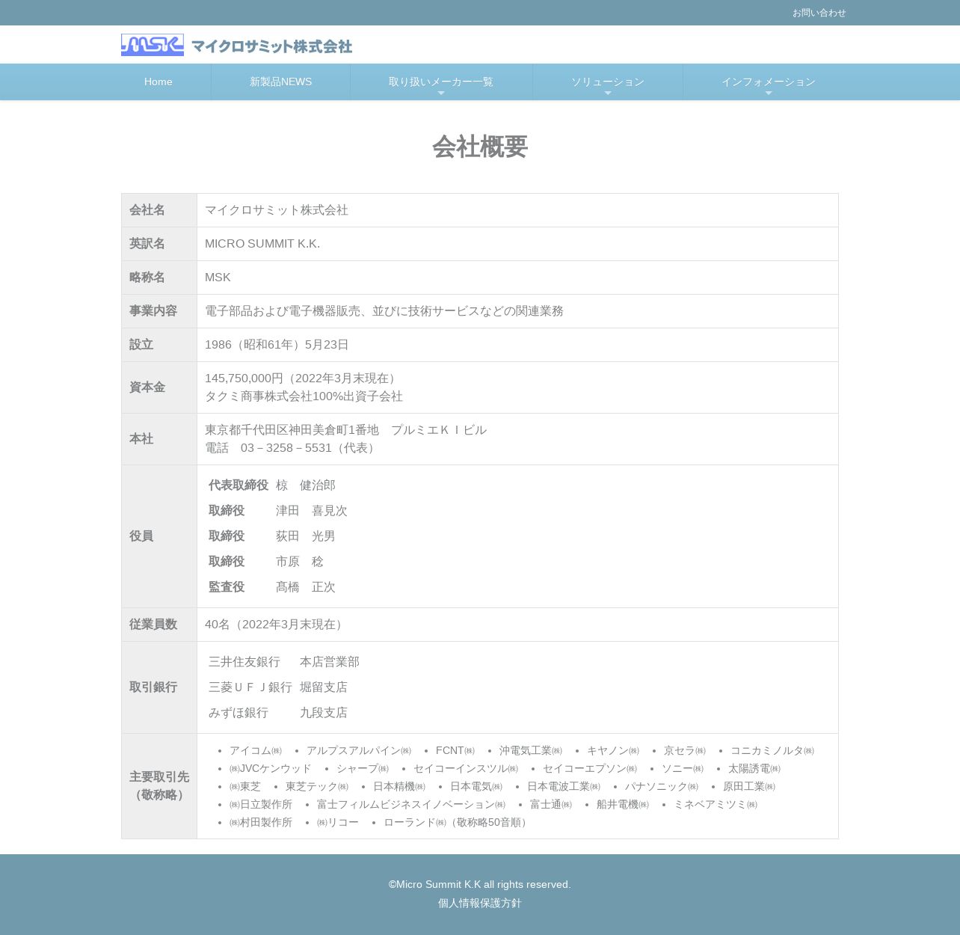
Task: Click the ㈱村田製作所 client entry
Action: pyautogui.click(x=261, y=822)
